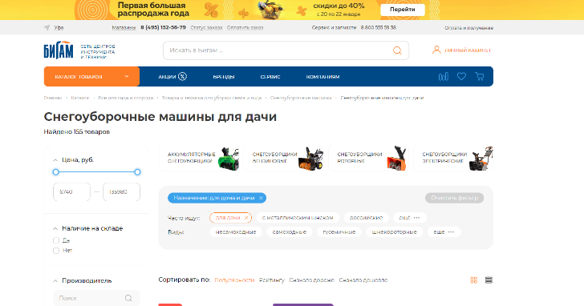Open product comparison bar-chart icon
The image size is (584, 306).
click(x=443, y=77)
